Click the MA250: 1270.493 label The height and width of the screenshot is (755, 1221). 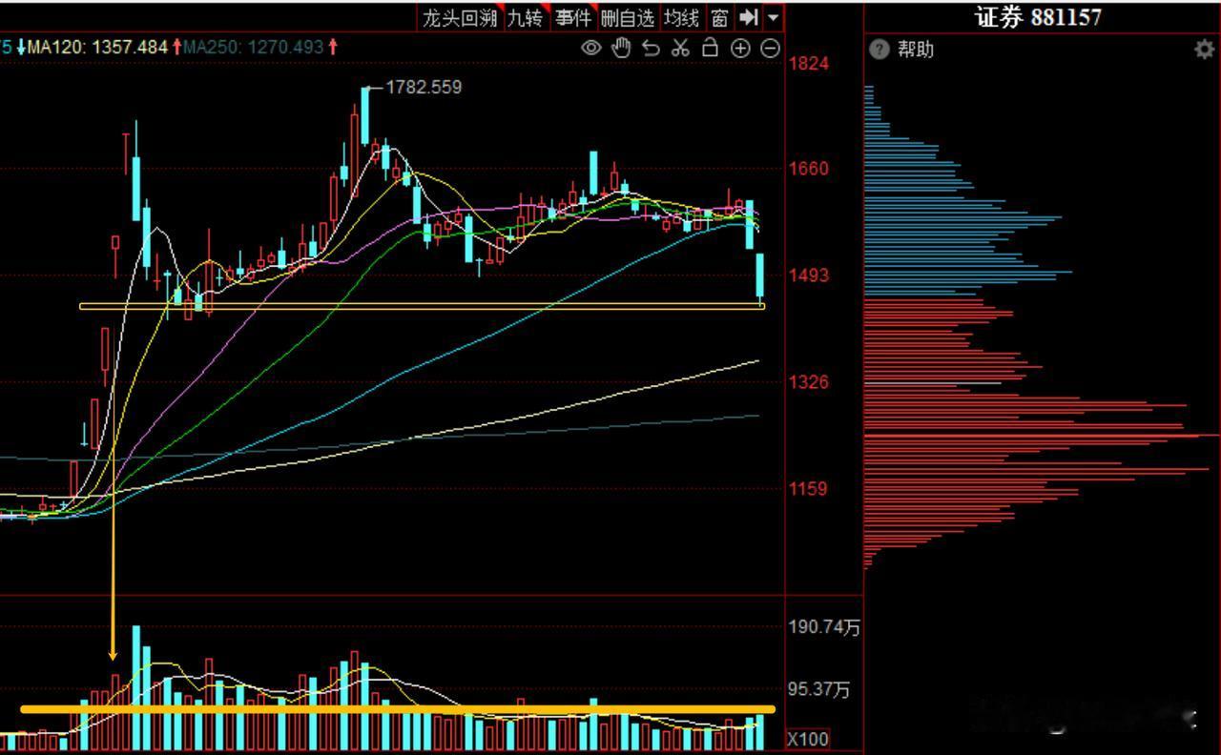(254, 46)
